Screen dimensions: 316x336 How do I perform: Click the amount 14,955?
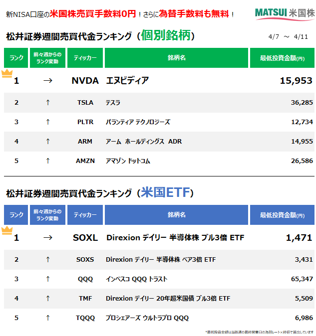pyautogui.click(x=302, y=142)
